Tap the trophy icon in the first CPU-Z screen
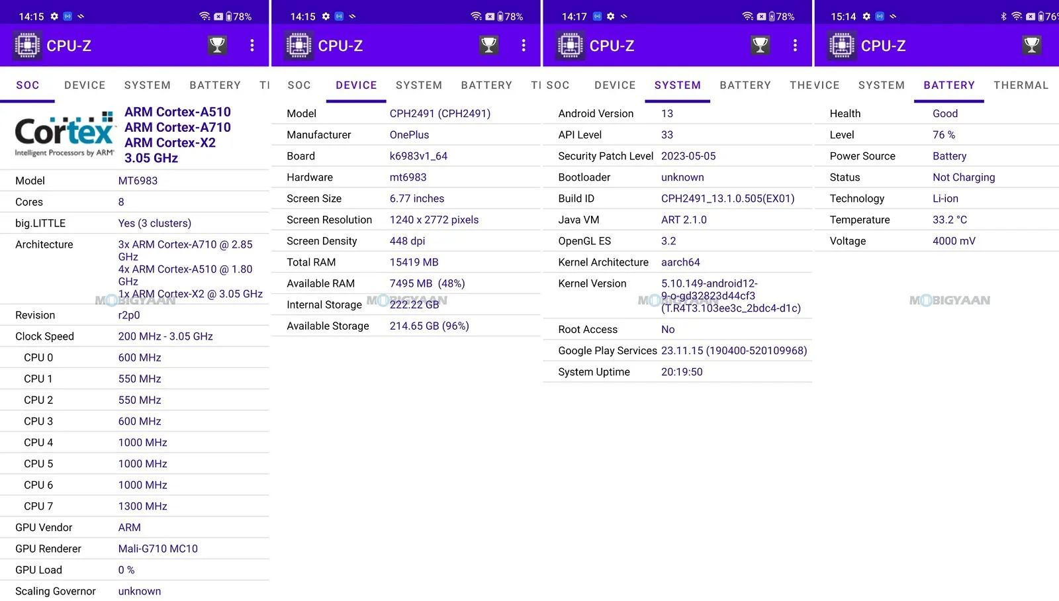Viewport: 1059px width, 601px height. [217, 45]
